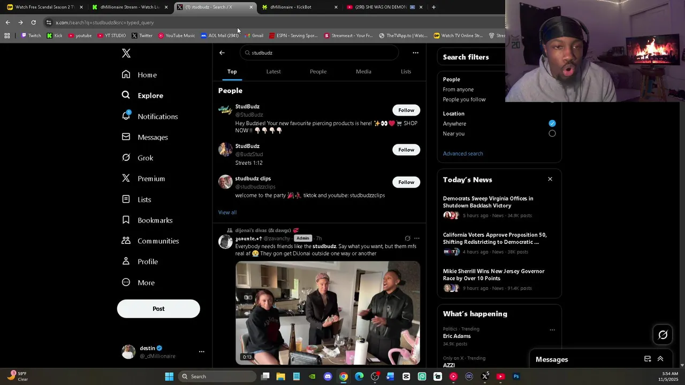Follow the @StudBudz account
Viewport: 685px width, 385px height.
pos(406,110)
